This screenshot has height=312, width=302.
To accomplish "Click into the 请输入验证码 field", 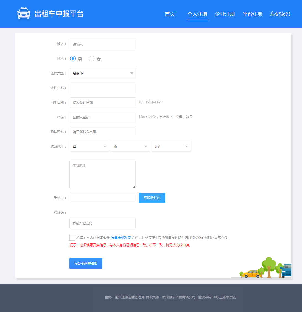I will tap(102, 223).
